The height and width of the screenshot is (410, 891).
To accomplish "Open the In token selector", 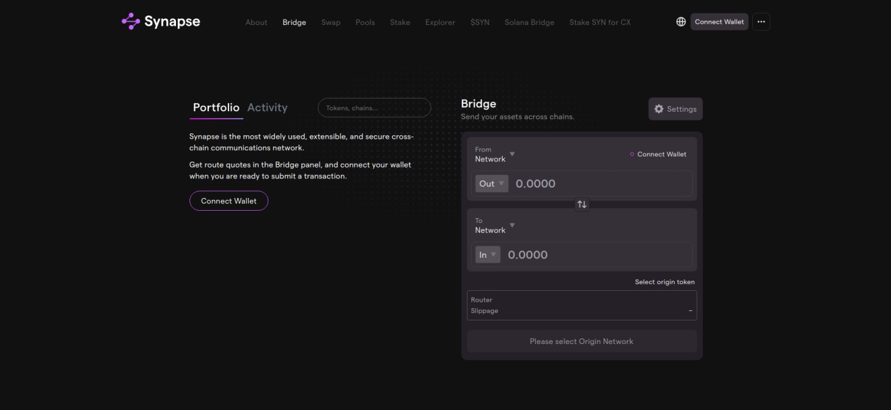I will click(x=487, y=254).
